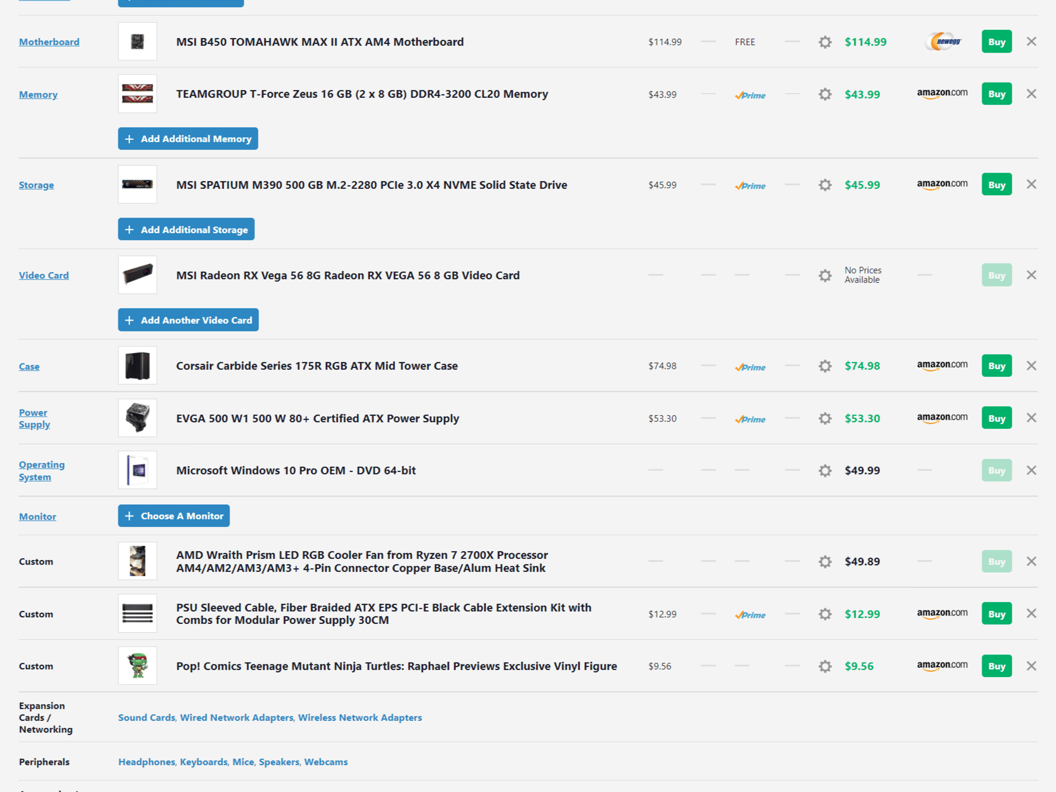Image resolution: width=1056 pixels, height=792 pixels.
Task: Remove EVGA power supply using X icon
Action: coord(1031,418)
